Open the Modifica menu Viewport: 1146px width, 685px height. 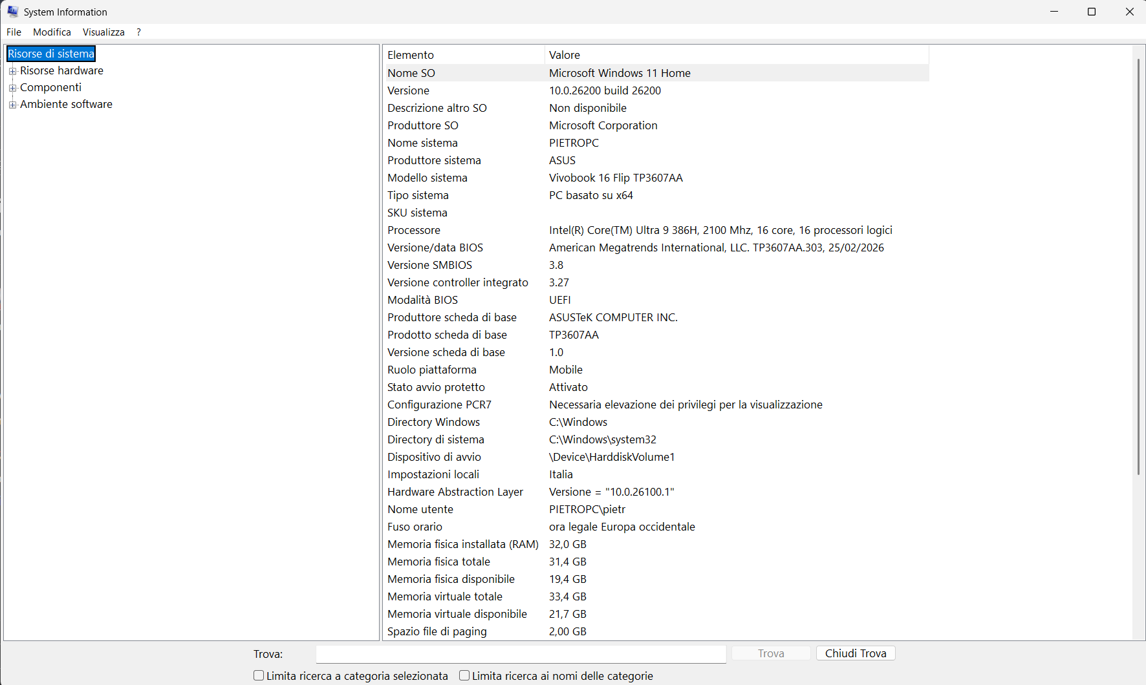[52, 32]
